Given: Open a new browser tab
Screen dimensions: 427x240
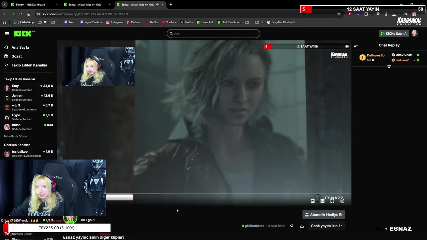Looking at the screenshot, I should [x=171, y=5].
